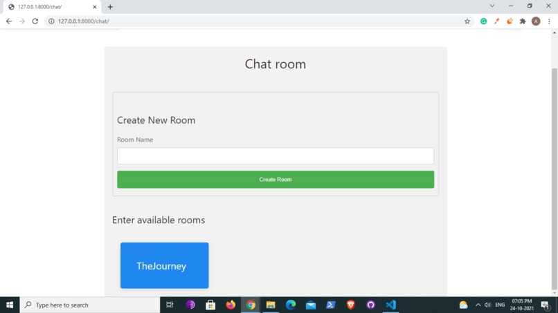Screen dimensions: 558x313
Task: Enter the TheJourney room
Action: coord(164,265)
